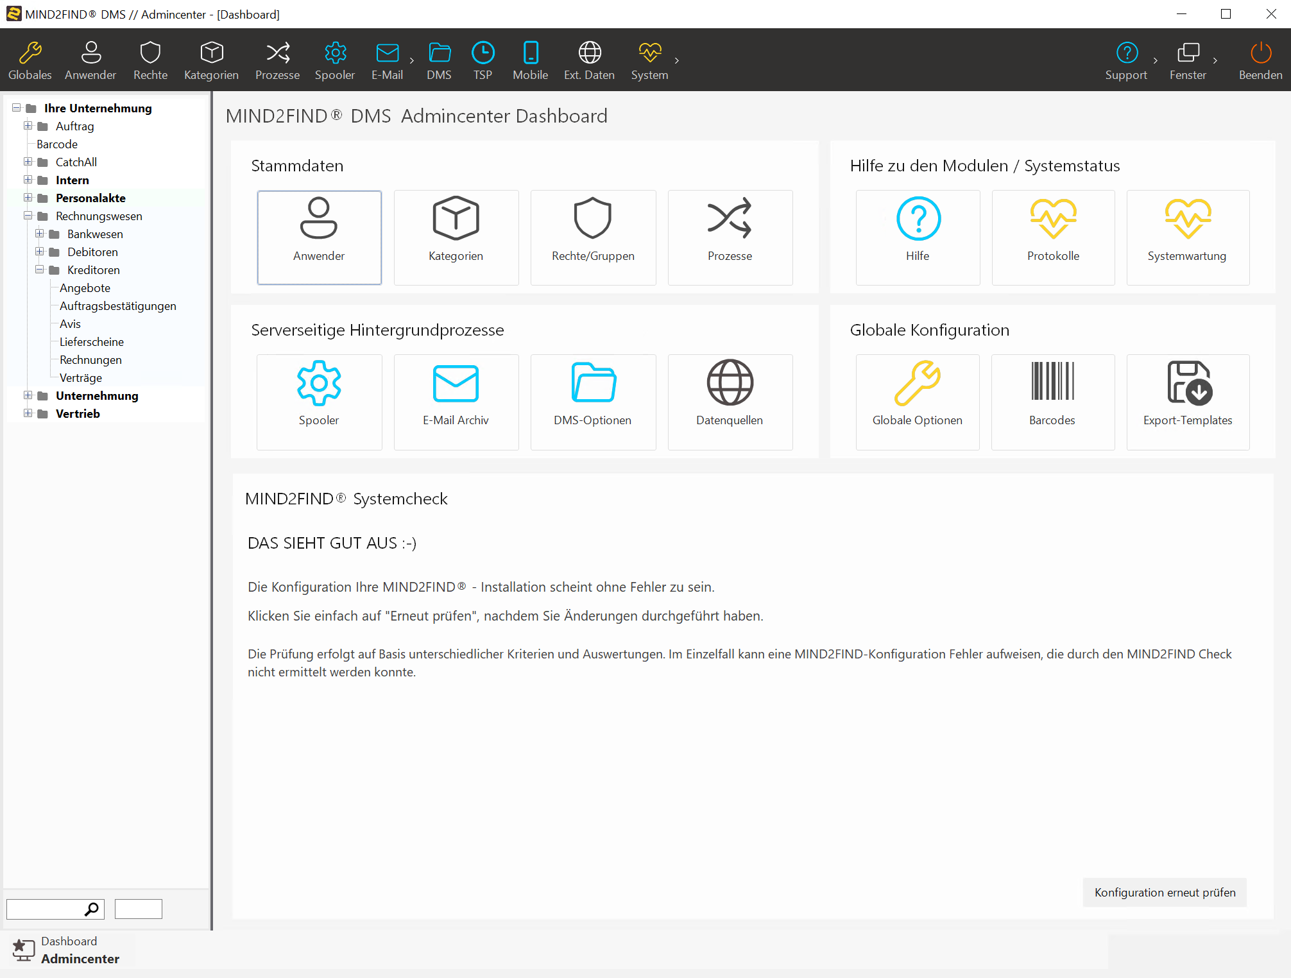Open the Export-Templates dashboard tile
This screenshot has height=978, width=1291.
click(x=1188, y=402)
